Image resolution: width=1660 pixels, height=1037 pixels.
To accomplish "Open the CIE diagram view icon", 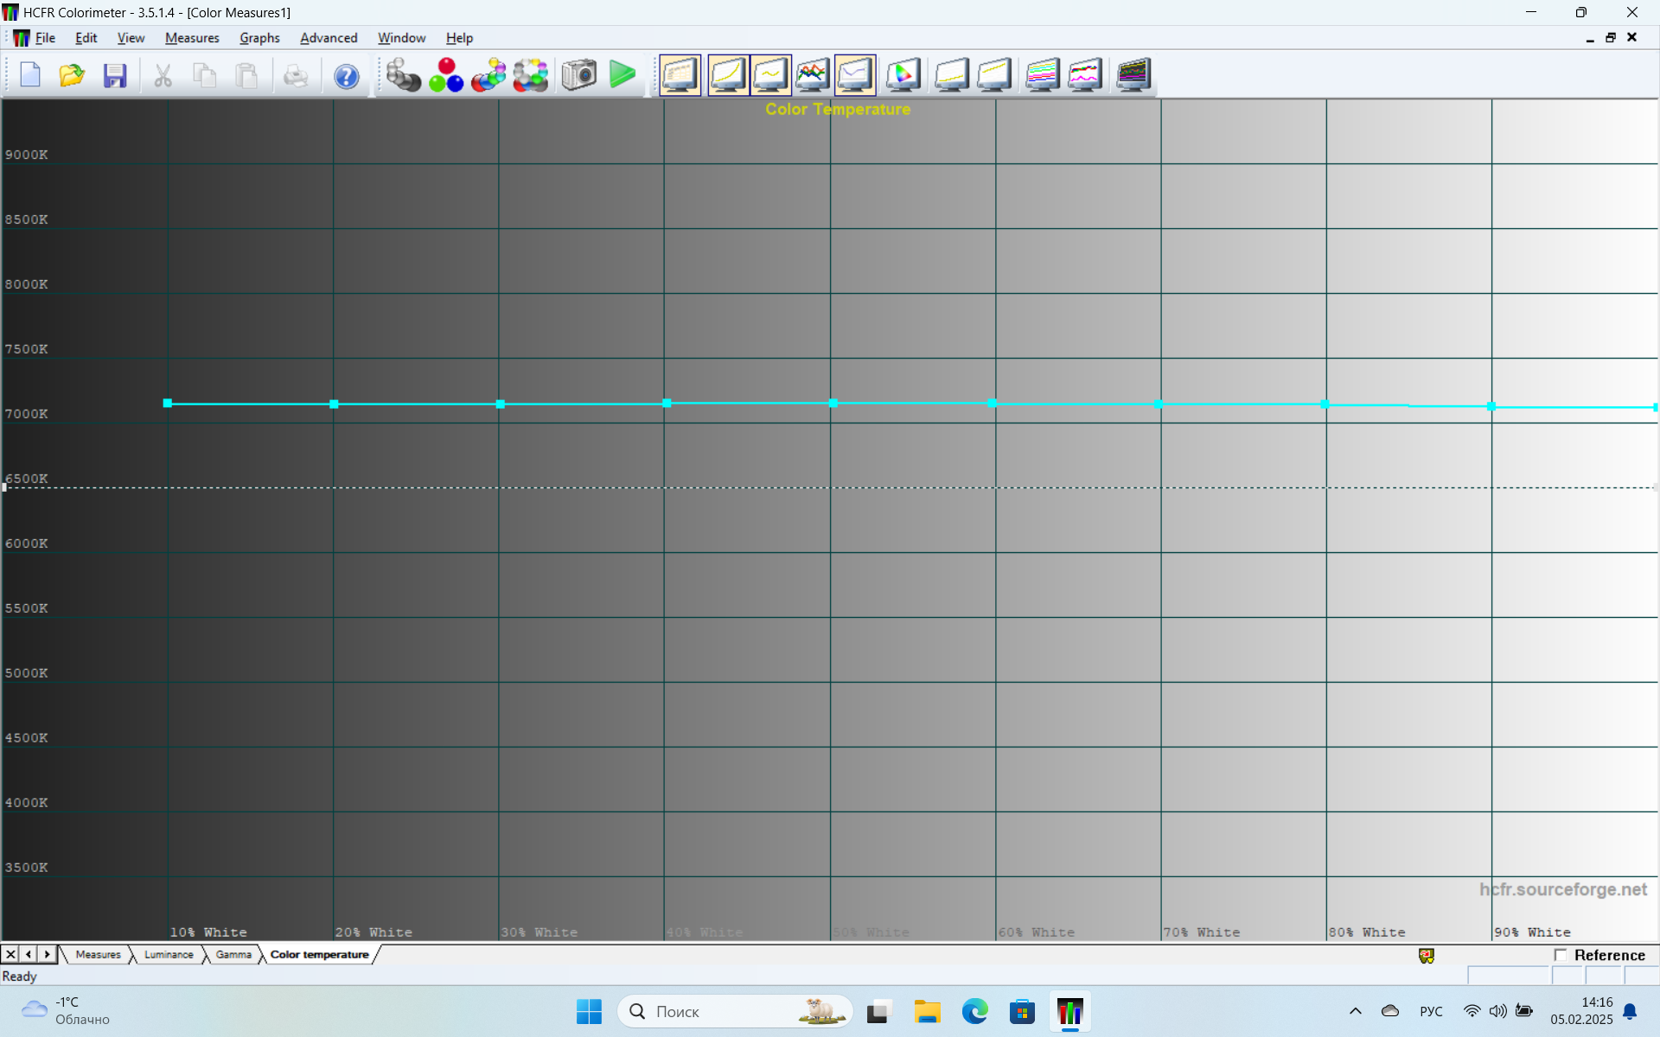I will click(903, 75).
